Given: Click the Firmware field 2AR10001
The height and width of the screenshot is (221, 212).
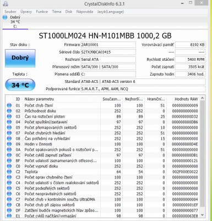Looking at the screenshot, I should tap(108, 45).
